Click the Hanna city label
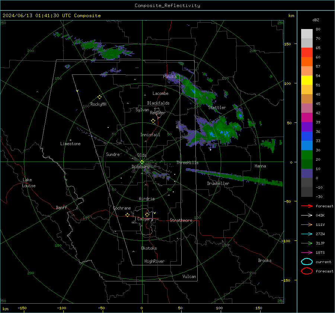 point(260,166)
